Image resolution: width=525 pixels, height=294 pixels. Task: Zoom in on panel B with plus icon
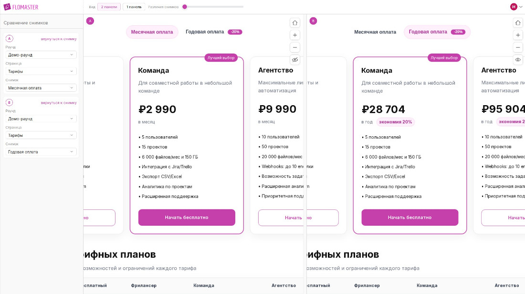pyautogui.click(x=518, y=35)
